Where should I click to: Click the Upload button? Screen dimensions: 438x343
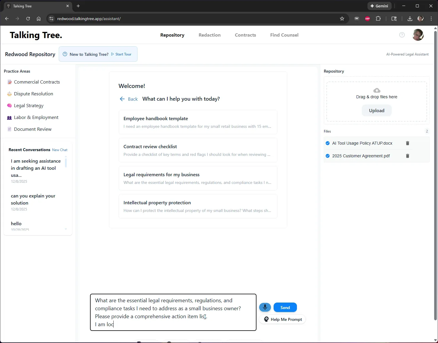tap(377, 111)
